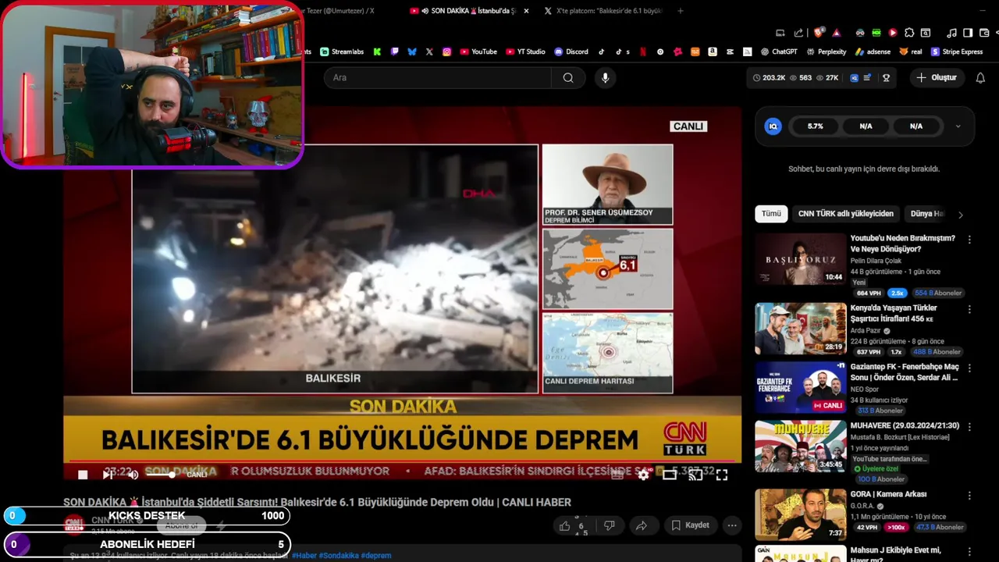Select the Dünya Haberleri filter chip

coord(929,214)
